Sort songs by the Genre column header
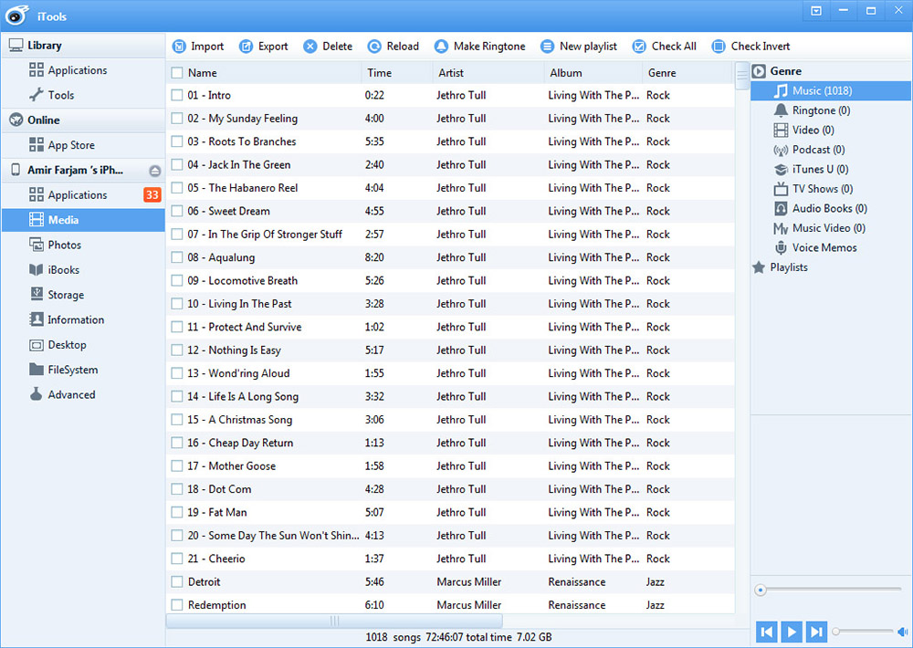This screenshot has width=913, height=648. 662,73
